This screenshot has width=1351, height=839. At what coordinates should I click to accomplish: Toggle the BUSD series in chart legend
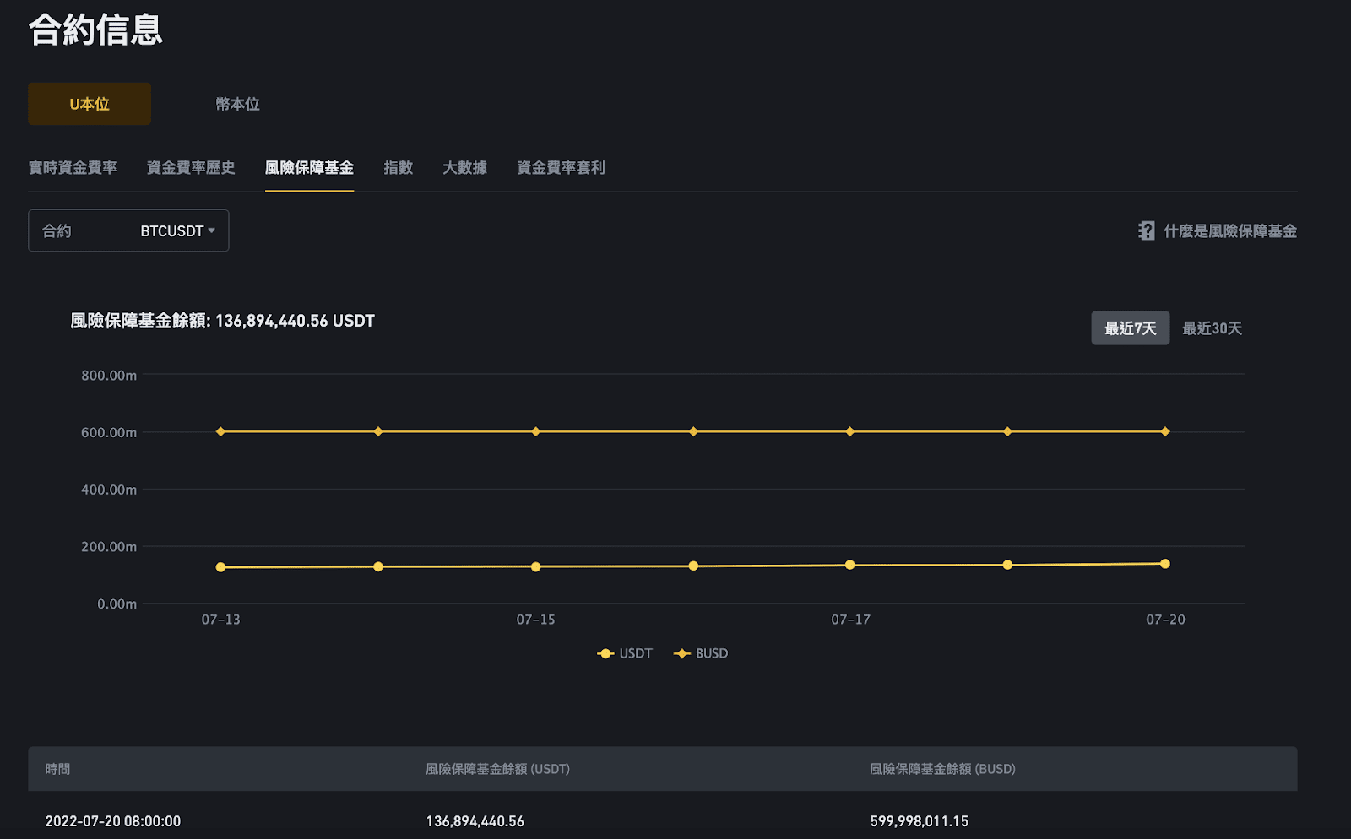[x=701, y=653]
